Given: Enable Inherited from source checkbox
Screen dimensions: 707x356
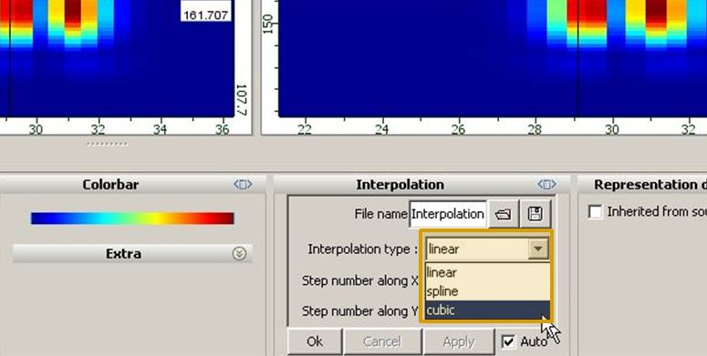Looking at the screenshot, I should pyautogui.click(x=595, y=211).
